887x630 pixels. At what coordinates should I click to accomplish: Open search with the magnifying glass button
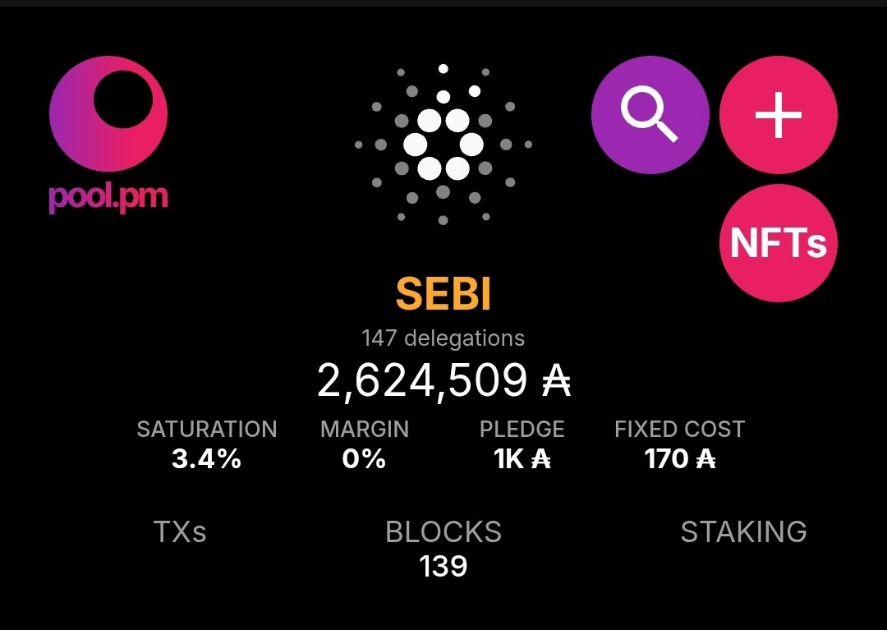pyautogui.click(x=650, y=114)
